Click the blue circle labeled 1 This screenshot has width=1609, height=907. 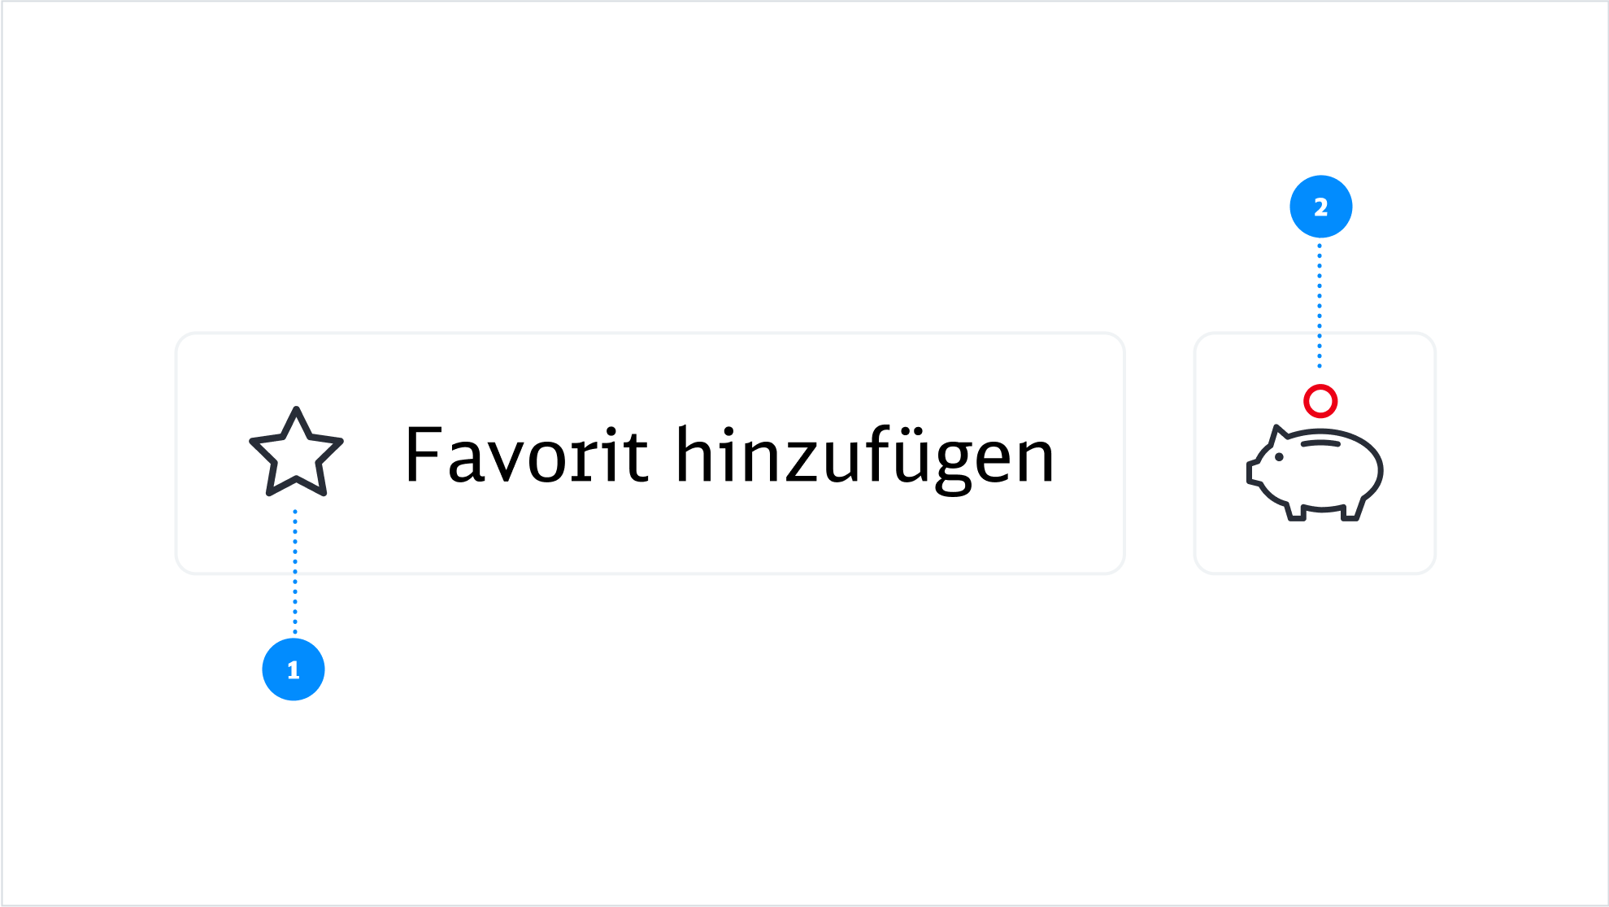pyautogui.click(x=293, y=669)
